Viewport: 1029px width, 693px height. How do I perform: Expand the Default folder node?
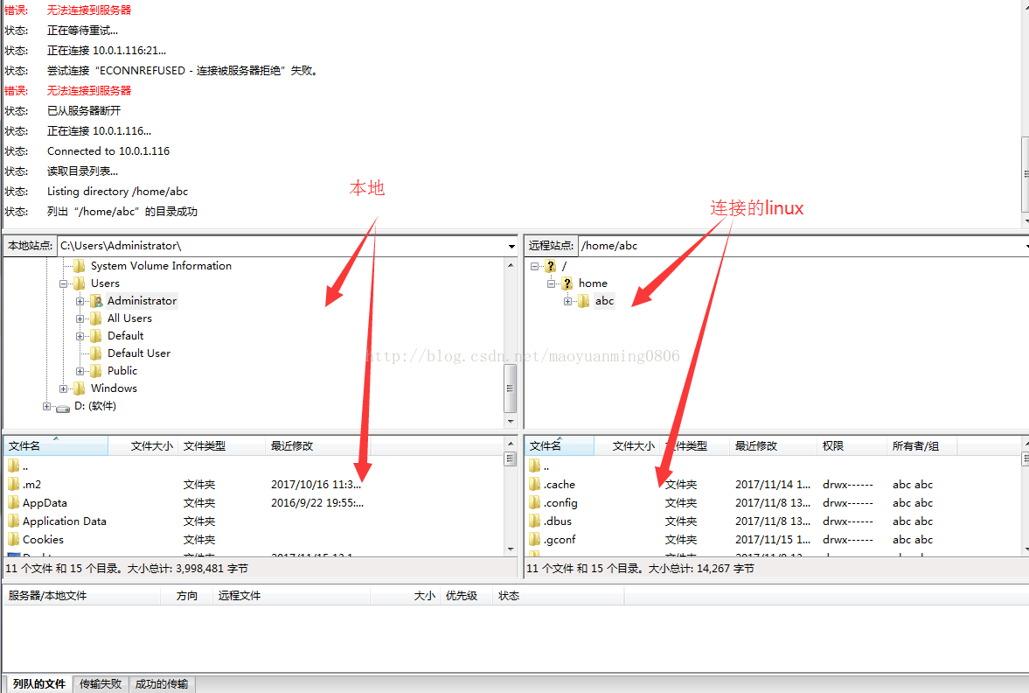tap(80, 336)
